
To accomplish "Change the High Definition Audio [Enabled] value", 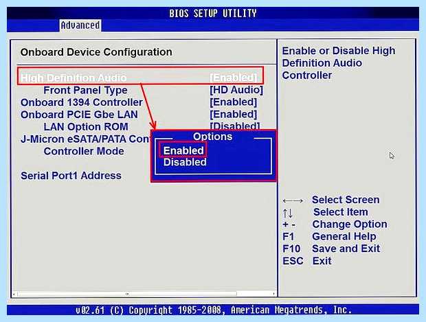I will tap(233, 78).
